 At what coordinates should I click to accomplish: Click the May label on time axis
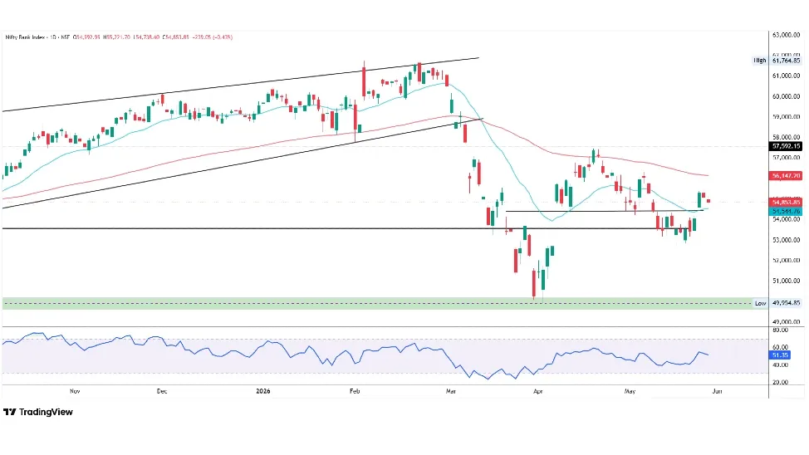coord(630,391)
